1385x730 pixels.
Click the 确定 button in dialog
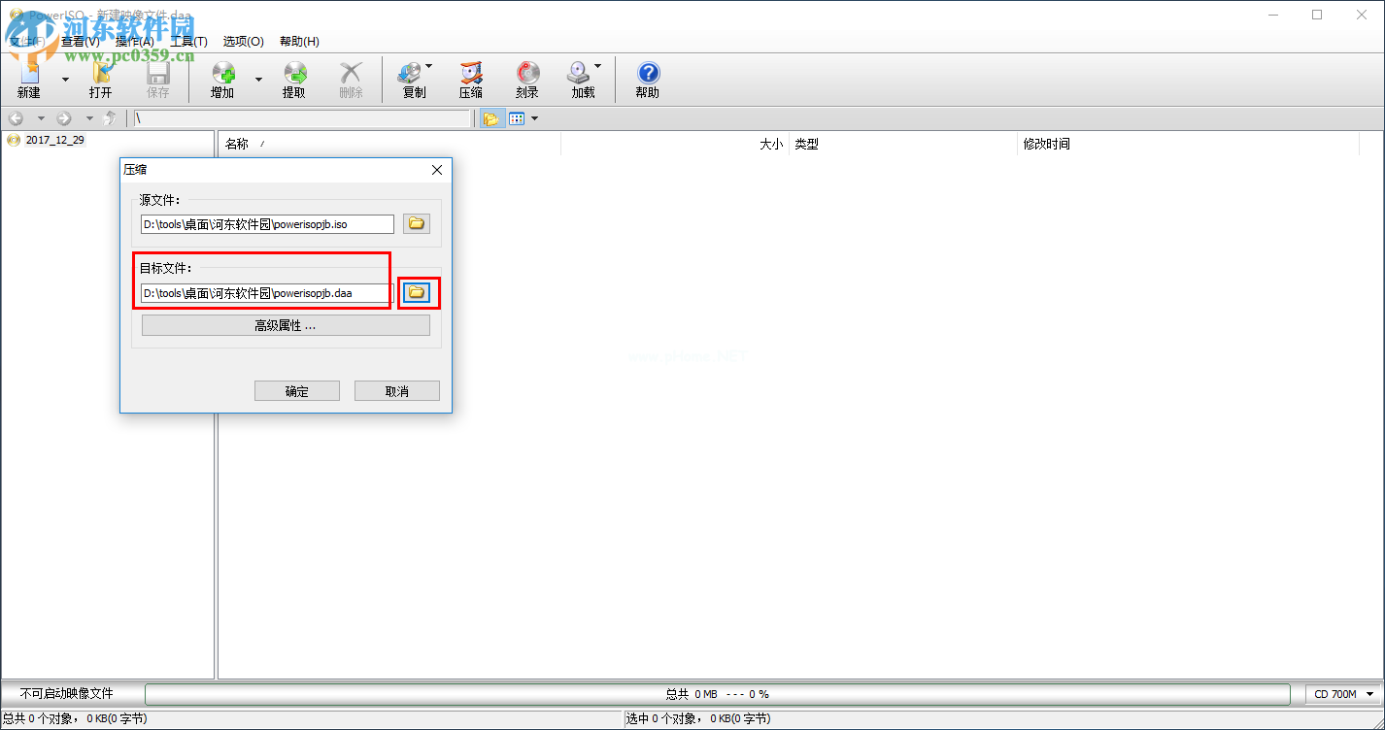(297, 391)
